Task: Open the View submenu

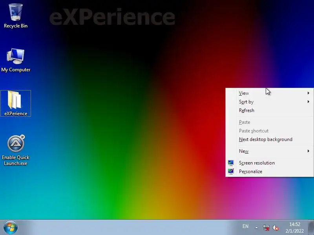Action: click(x=270, y=93)
